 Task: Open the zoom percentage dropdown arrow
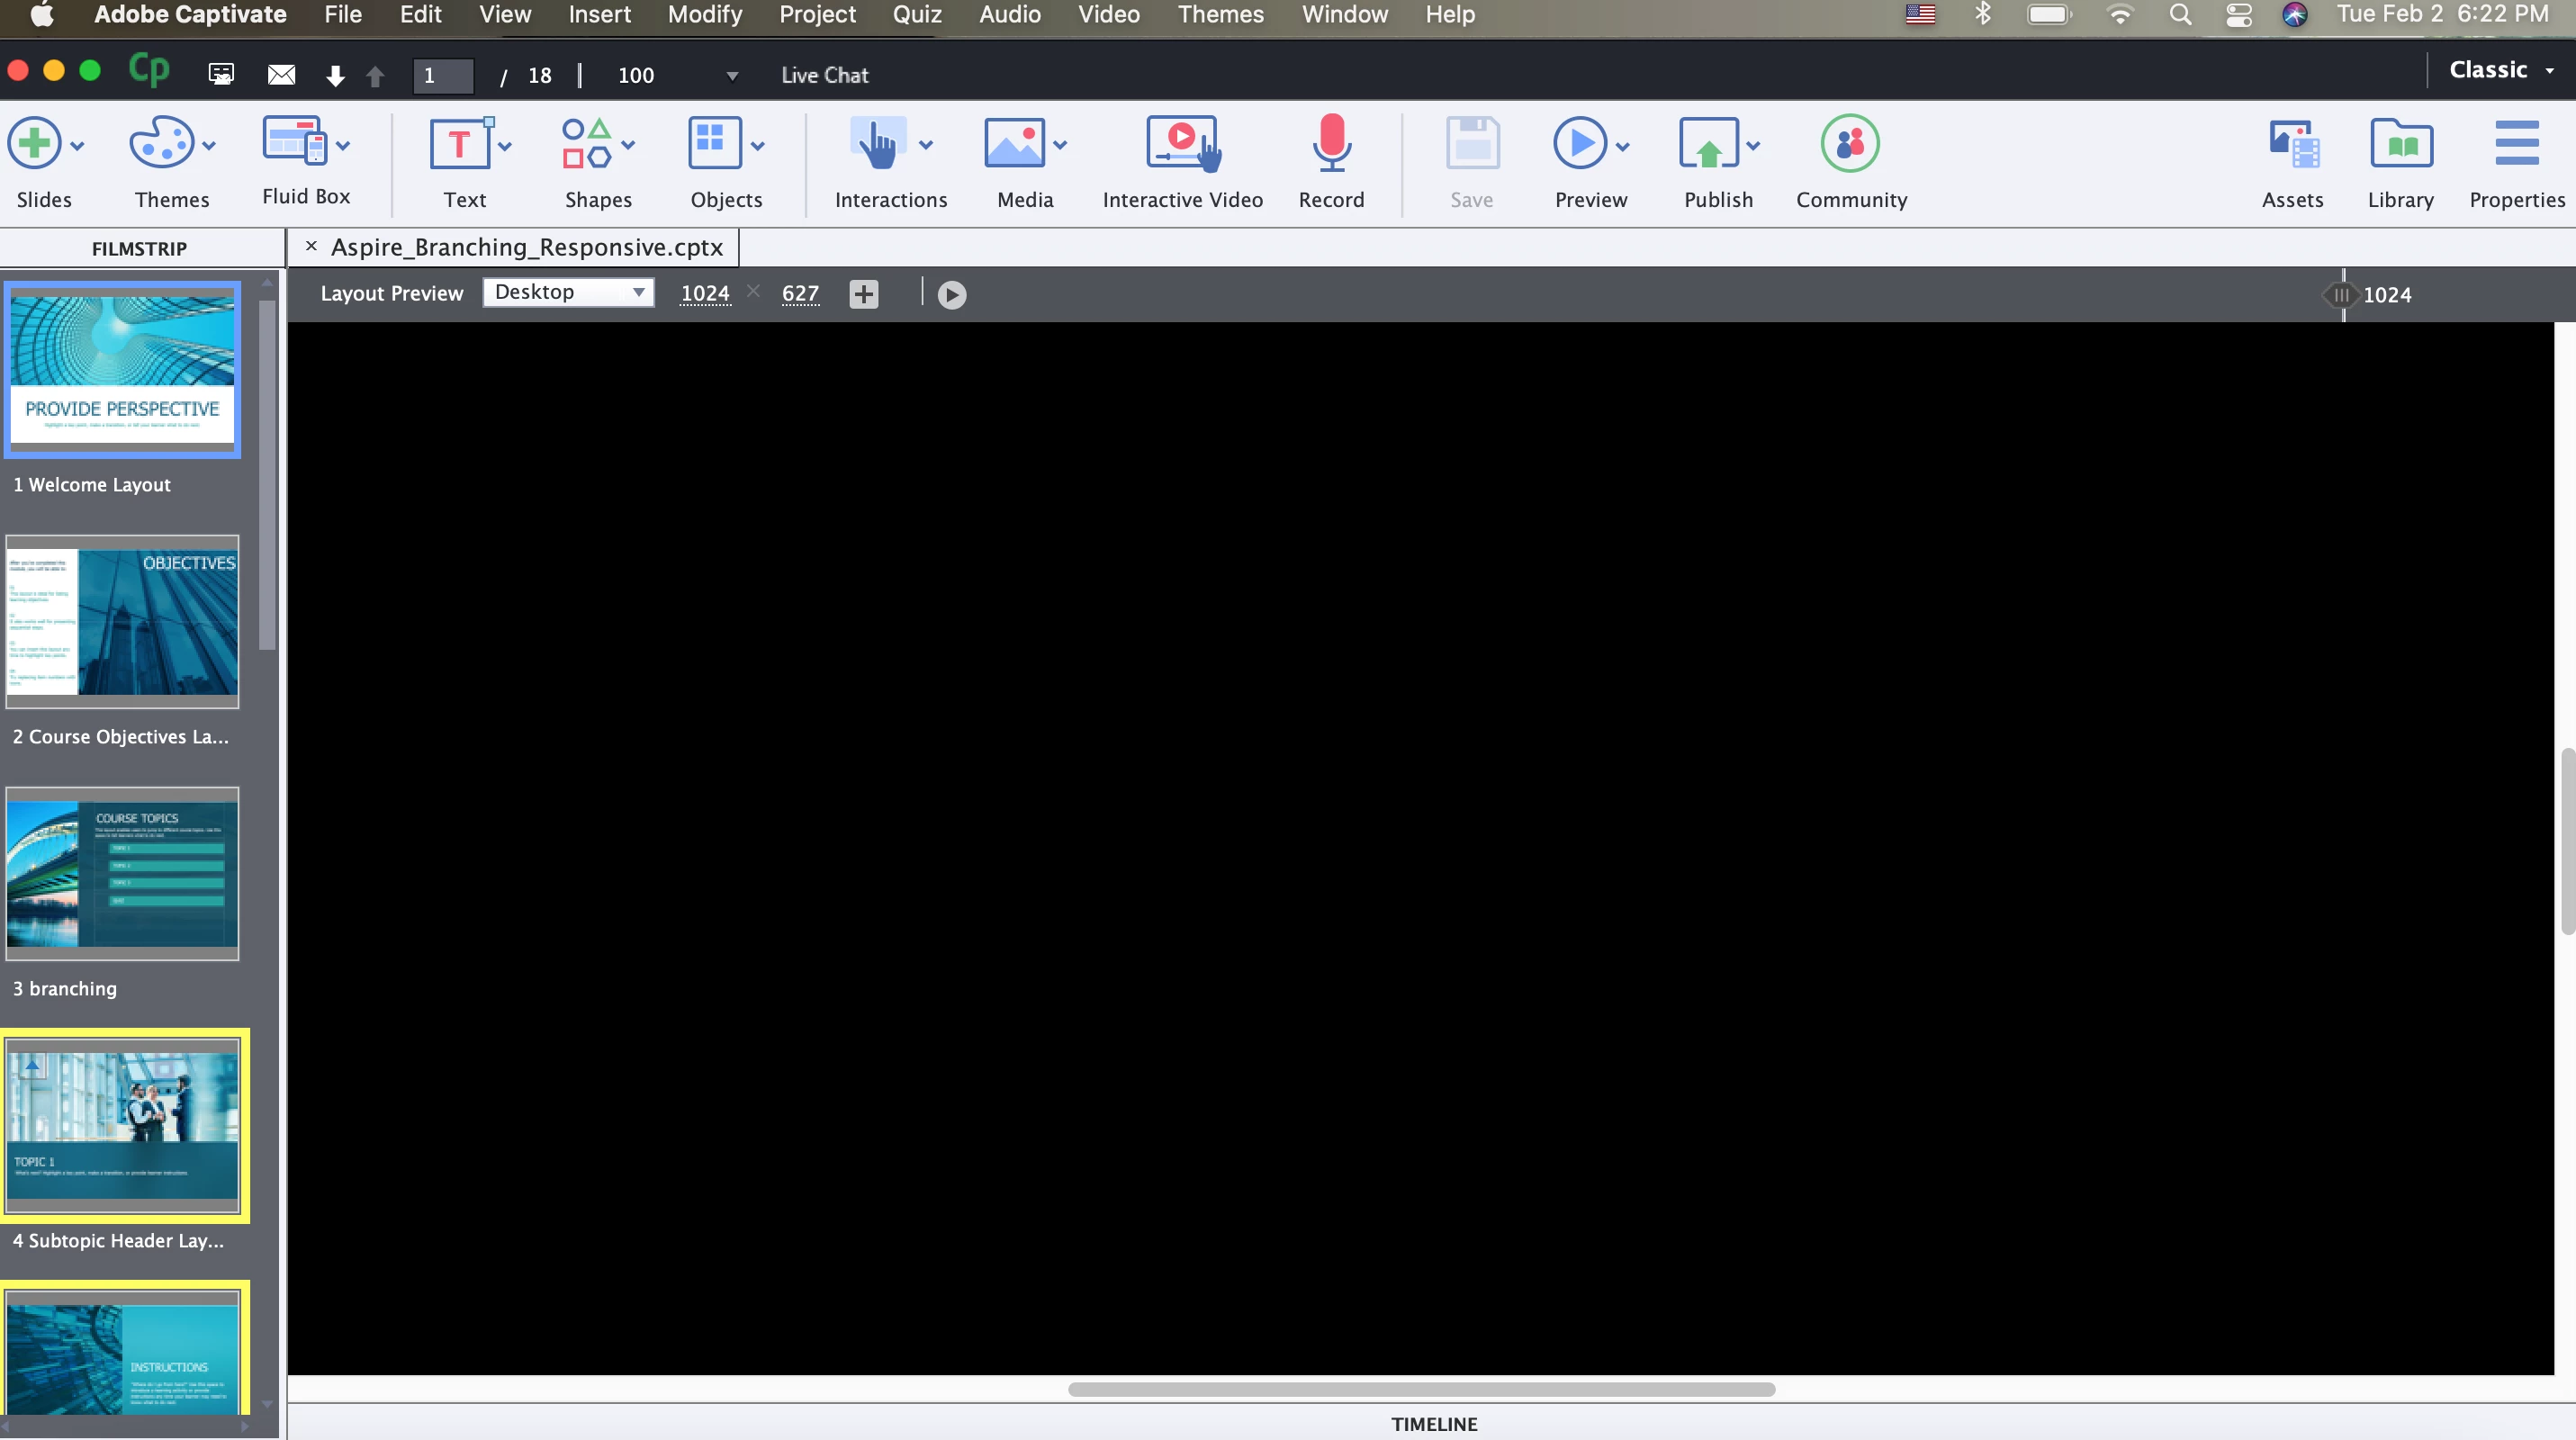click(x=732, y=76)
